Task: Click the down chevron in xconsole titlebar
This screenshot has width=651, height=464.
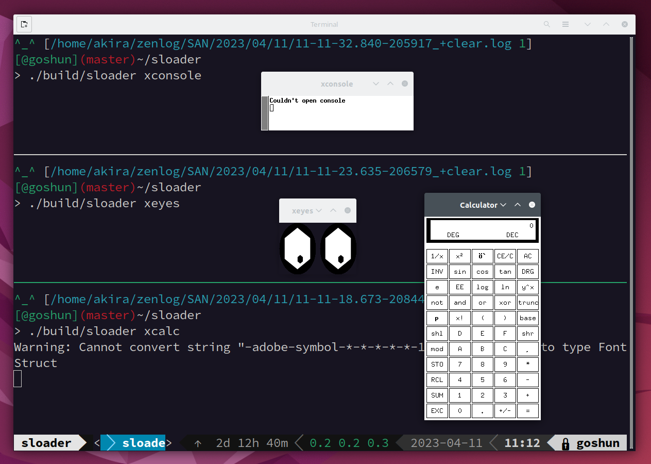Action: coord(376,84)
